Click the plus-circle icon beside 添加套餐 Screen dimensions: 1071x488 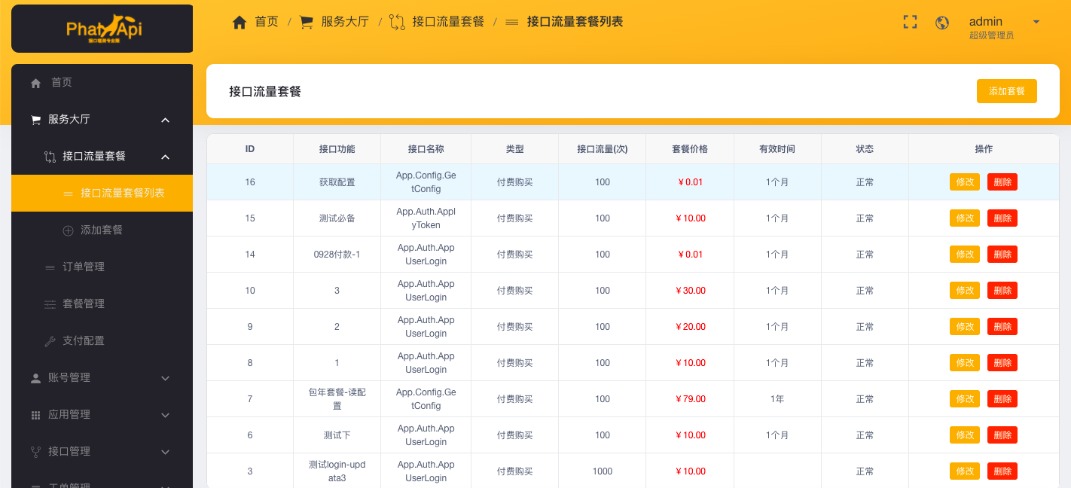tap(68, 230)
